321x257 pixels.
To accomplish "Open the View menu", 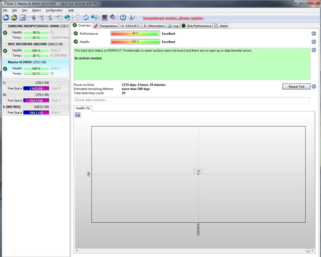I will 25,10.
